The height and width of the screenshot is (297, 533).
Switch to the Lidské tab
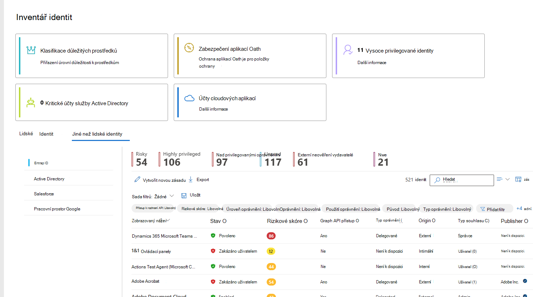click(x=26, y=133)
